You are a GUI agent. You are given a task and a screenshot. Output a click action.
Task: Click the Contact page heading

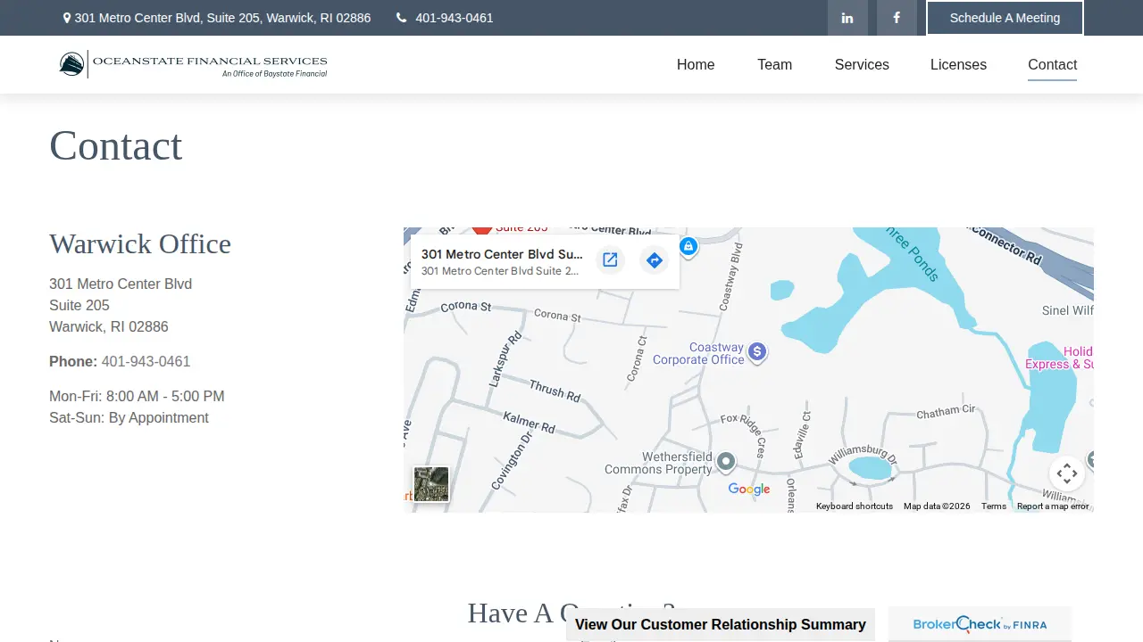116,145
